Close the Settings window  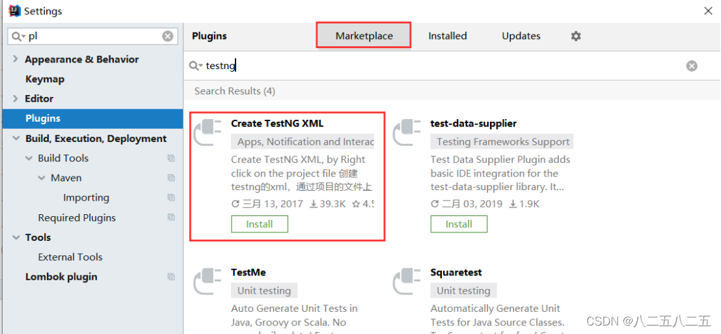[x=709, y=11]
